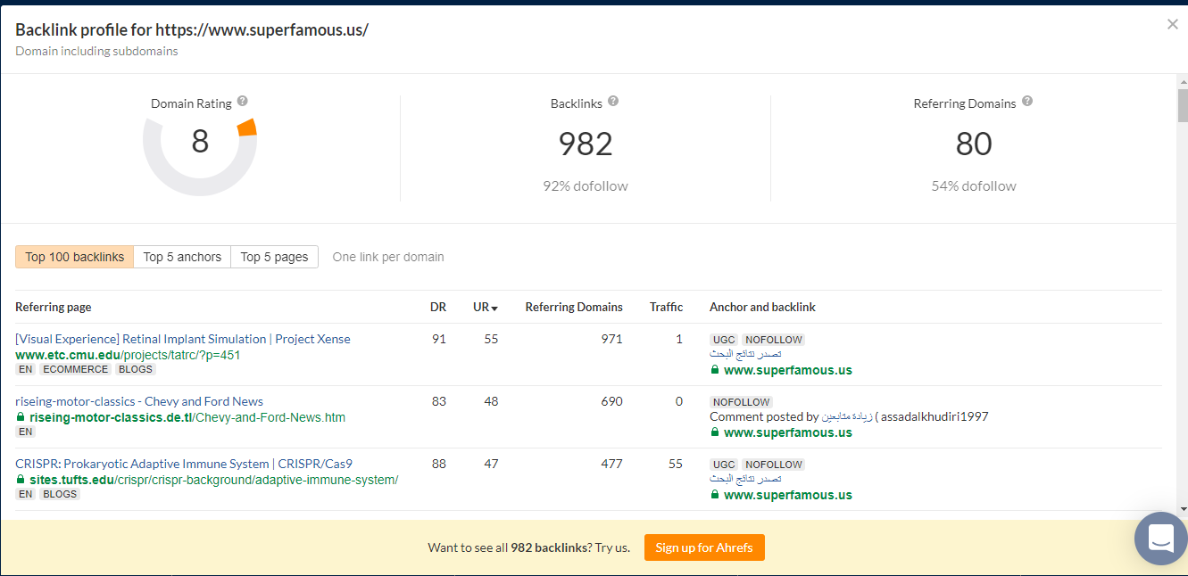The width and height of the screenshot is (1188, 576).
Task: Click the lock icon beside sites.tufts.edu
Action: pos(21,480)
